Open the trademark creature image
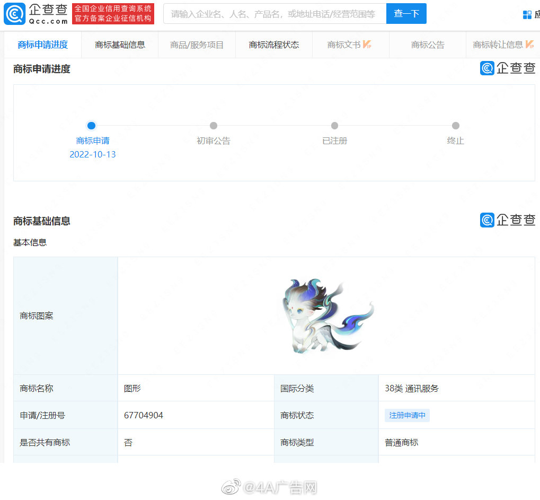 tap(328, 316)
